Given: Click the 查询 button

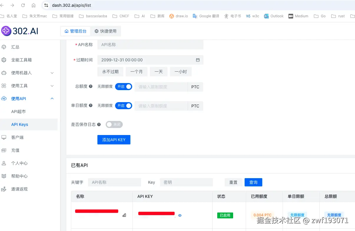Looking at the screenshot, I should [253, 182].
